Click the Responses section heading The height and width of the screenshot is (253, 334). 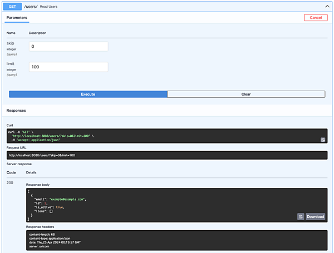coord(18,111)
